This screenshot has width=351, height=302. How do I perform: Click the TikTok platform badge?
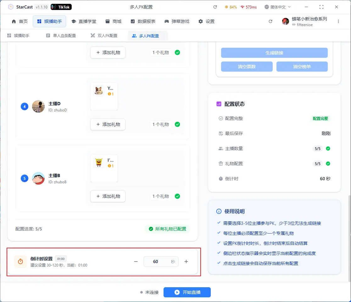coord(61,7)
